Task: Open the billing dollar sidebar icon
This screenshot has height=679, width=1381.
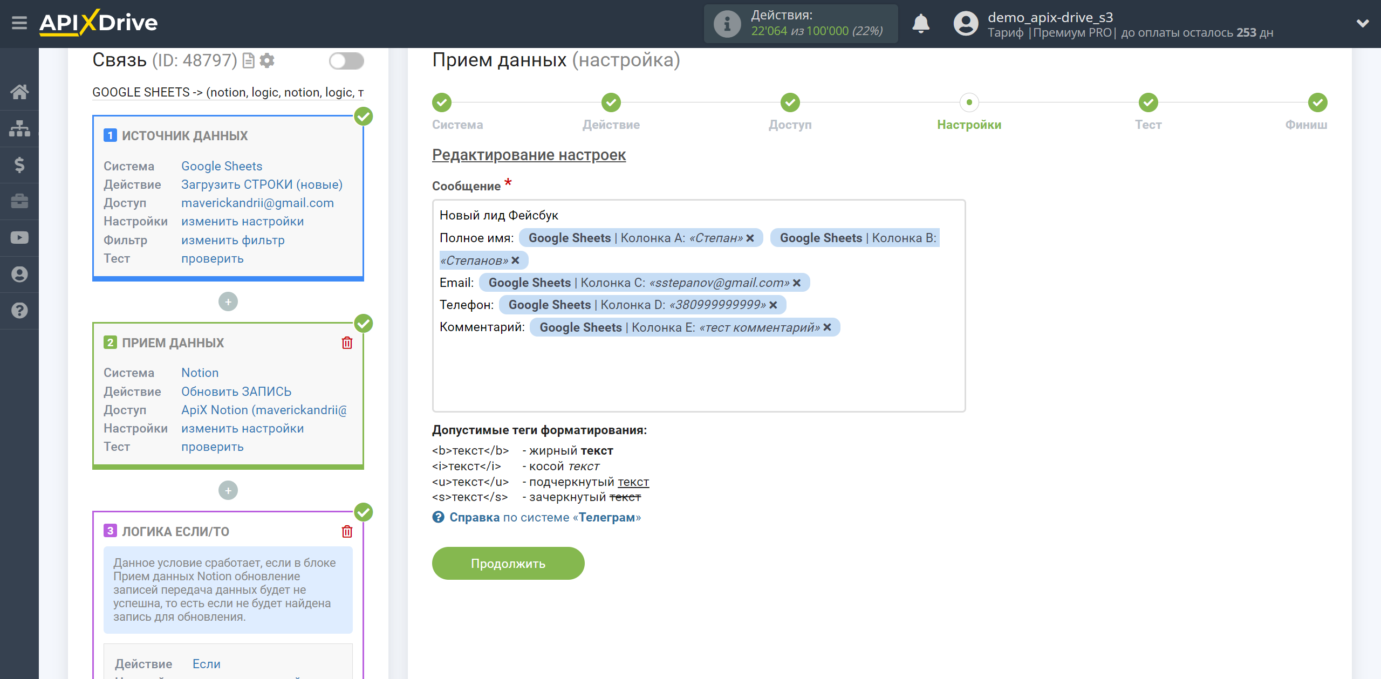Action: [19, 164]
